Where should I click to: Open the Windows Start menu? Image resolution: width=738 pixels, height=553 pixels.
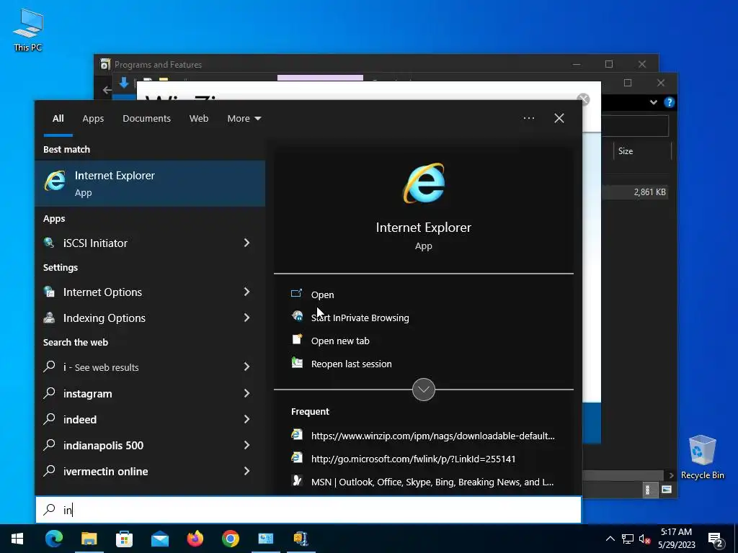(17, 539)
